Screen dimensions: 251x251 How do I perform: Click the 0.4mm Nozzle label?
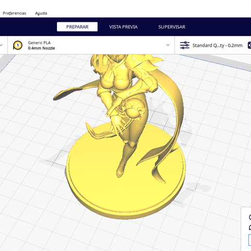click(x=41, y=48)
